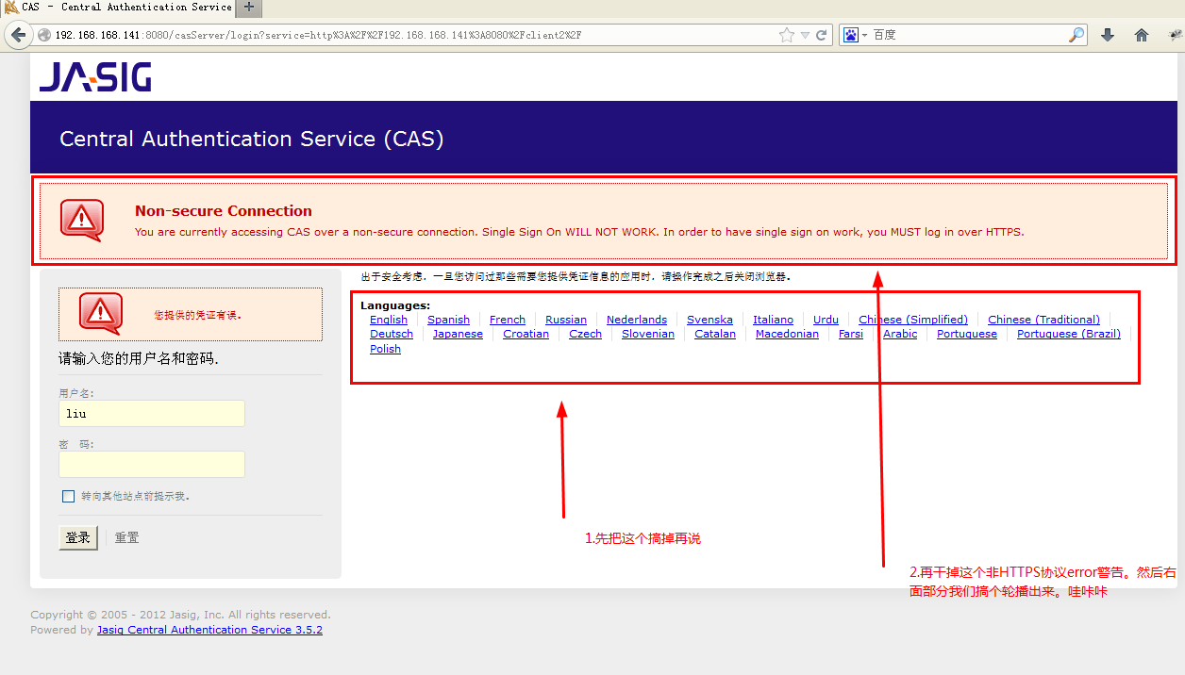Choose the Portuguese (Brazil) language link
This screenshot has height=675, width=1185.
click(1069, 334)
